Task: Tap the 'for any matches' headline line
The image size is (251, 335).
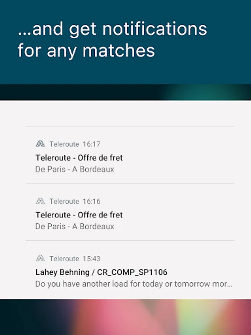Action: pos(86,50)
